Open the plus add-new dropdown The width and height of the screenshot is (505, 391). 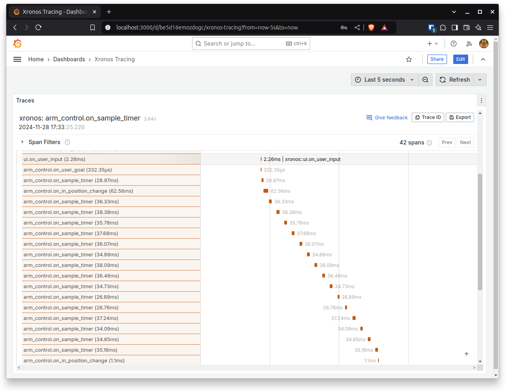pos(432,44)
